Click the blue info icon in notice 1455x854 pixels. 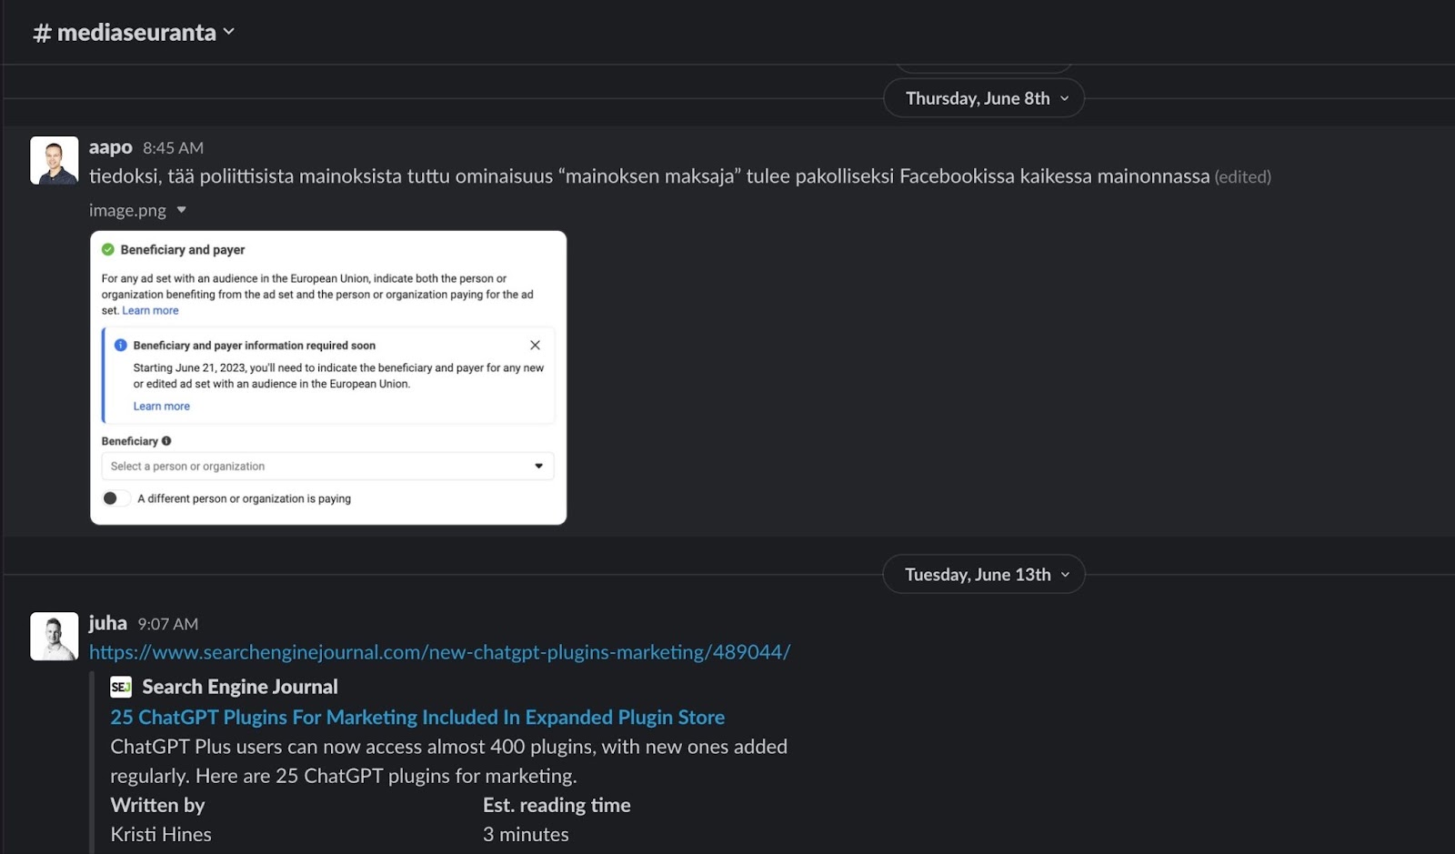[x=120, y=346]
